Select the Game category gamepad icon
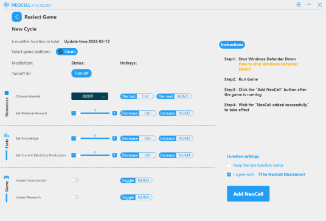 [x=7, y=177]
